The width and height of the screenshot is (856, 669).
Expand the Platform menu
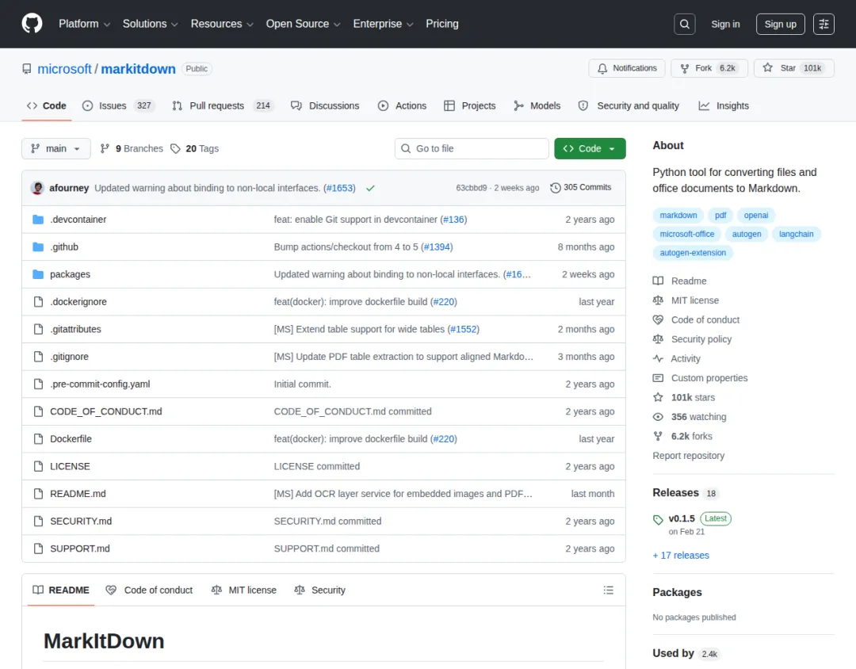(84, 24)
